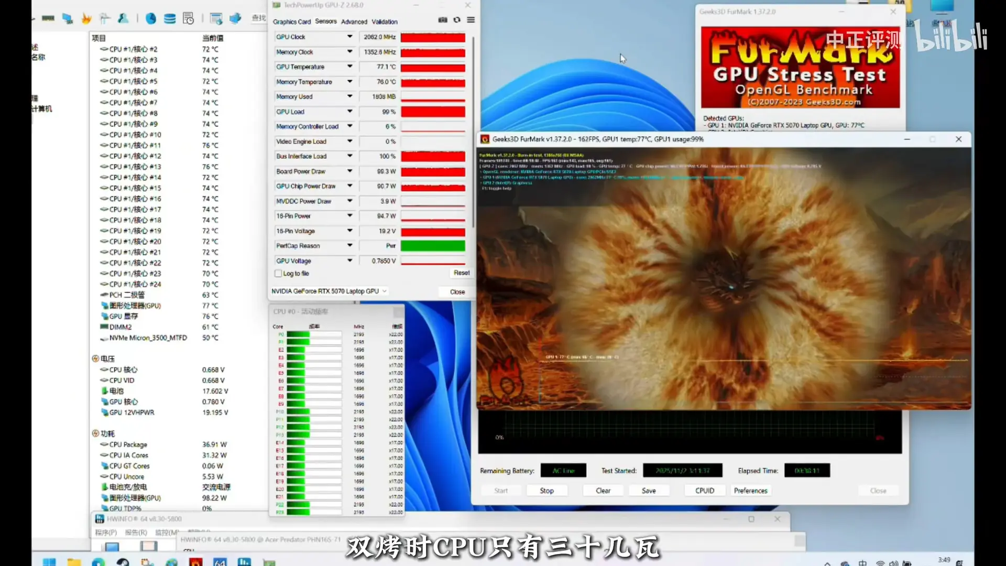Click the blue pie chart toolbar icon
1006x566 pixels.
point(151,19)
